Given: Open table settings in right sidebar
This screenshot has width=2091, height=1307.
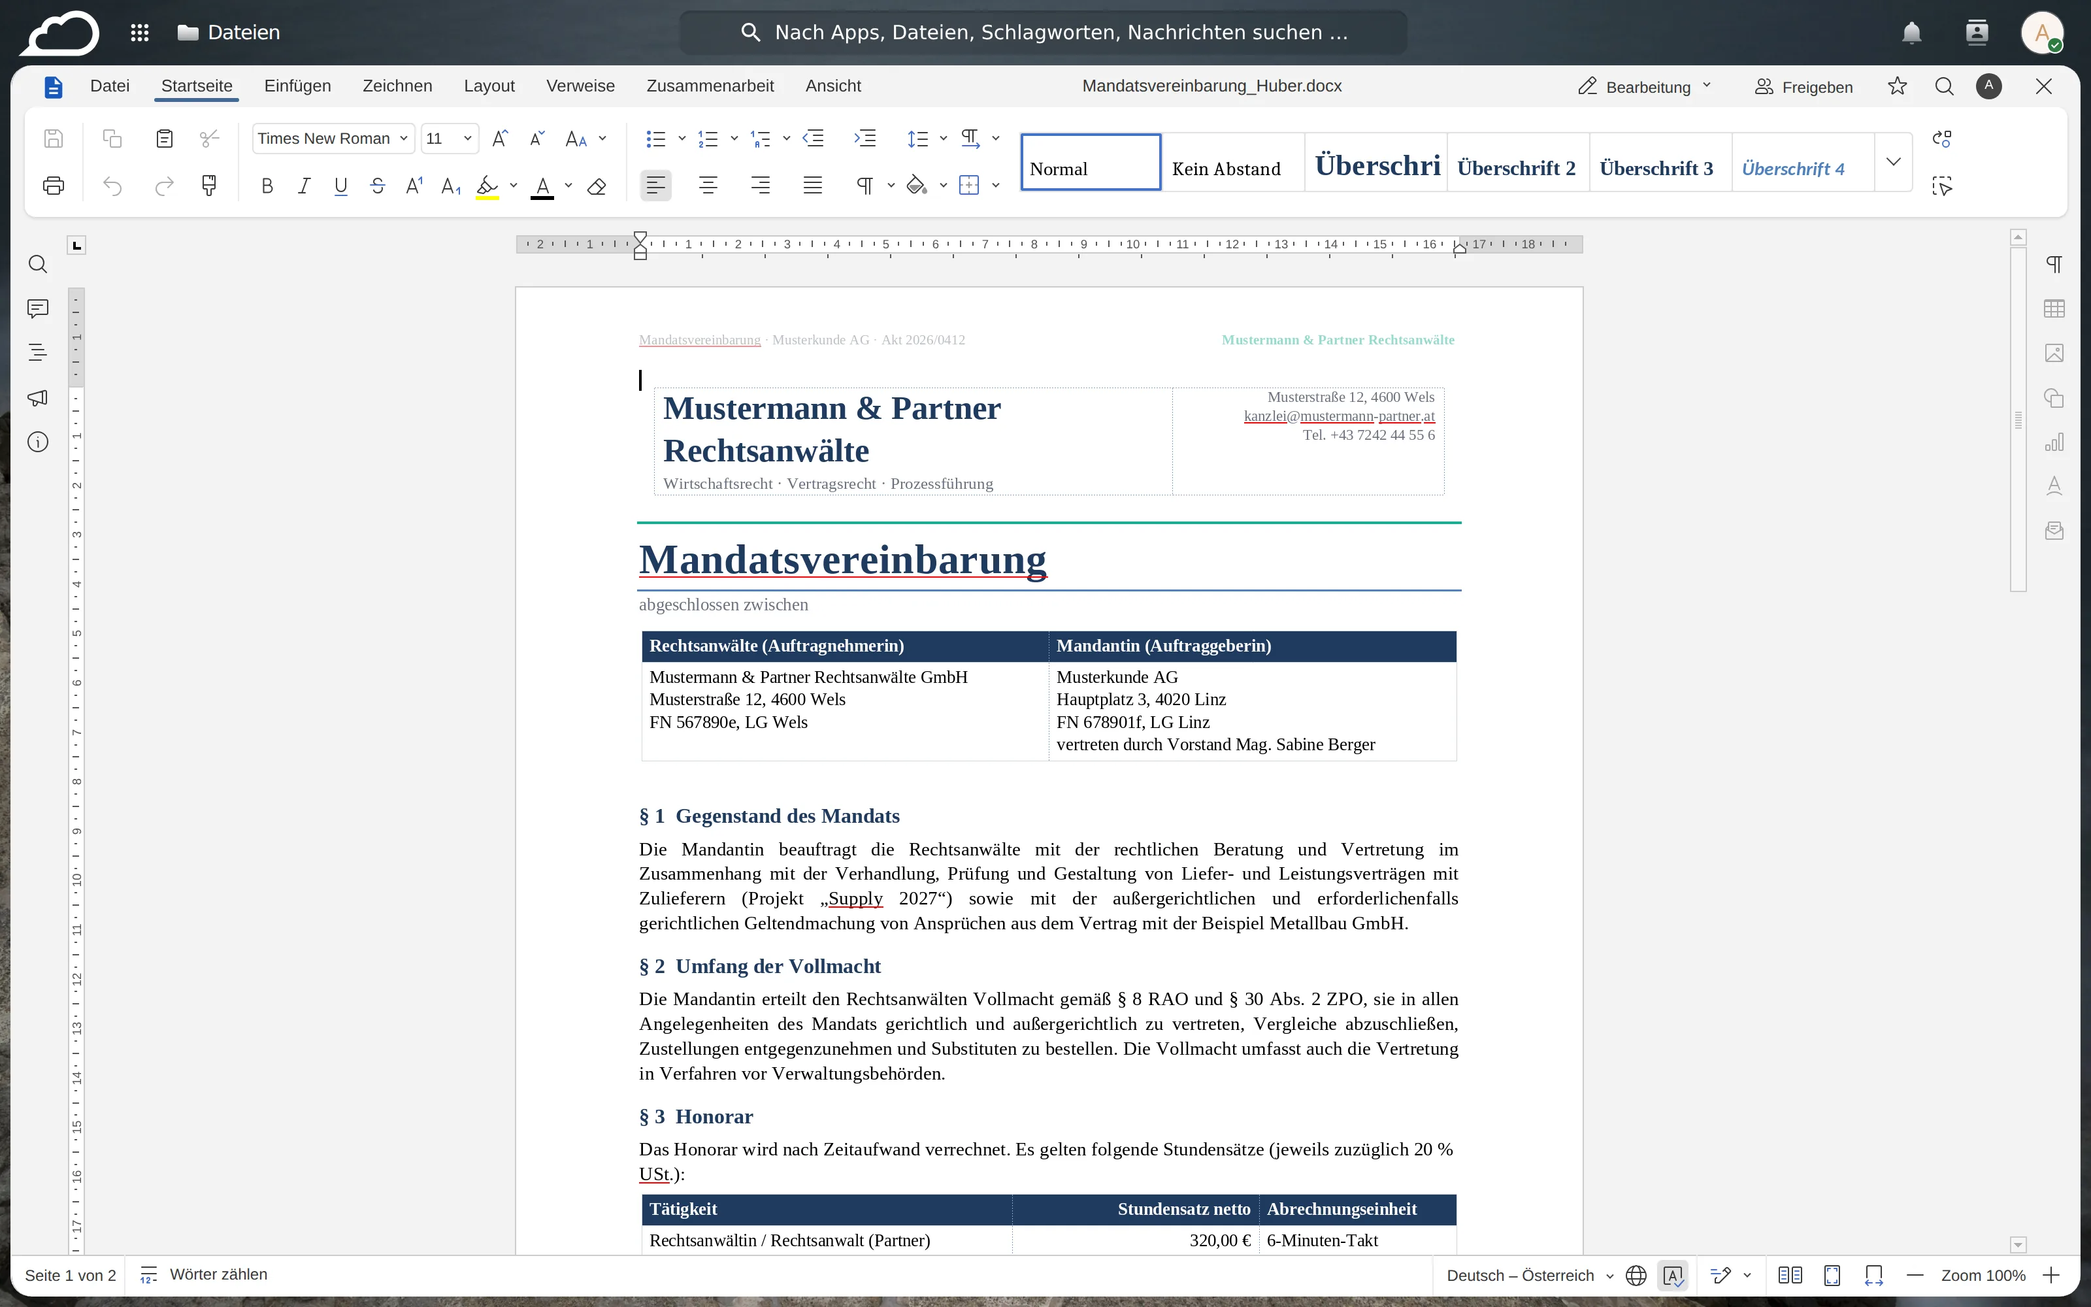Looking at the screenshot, I should (2054, 308).
